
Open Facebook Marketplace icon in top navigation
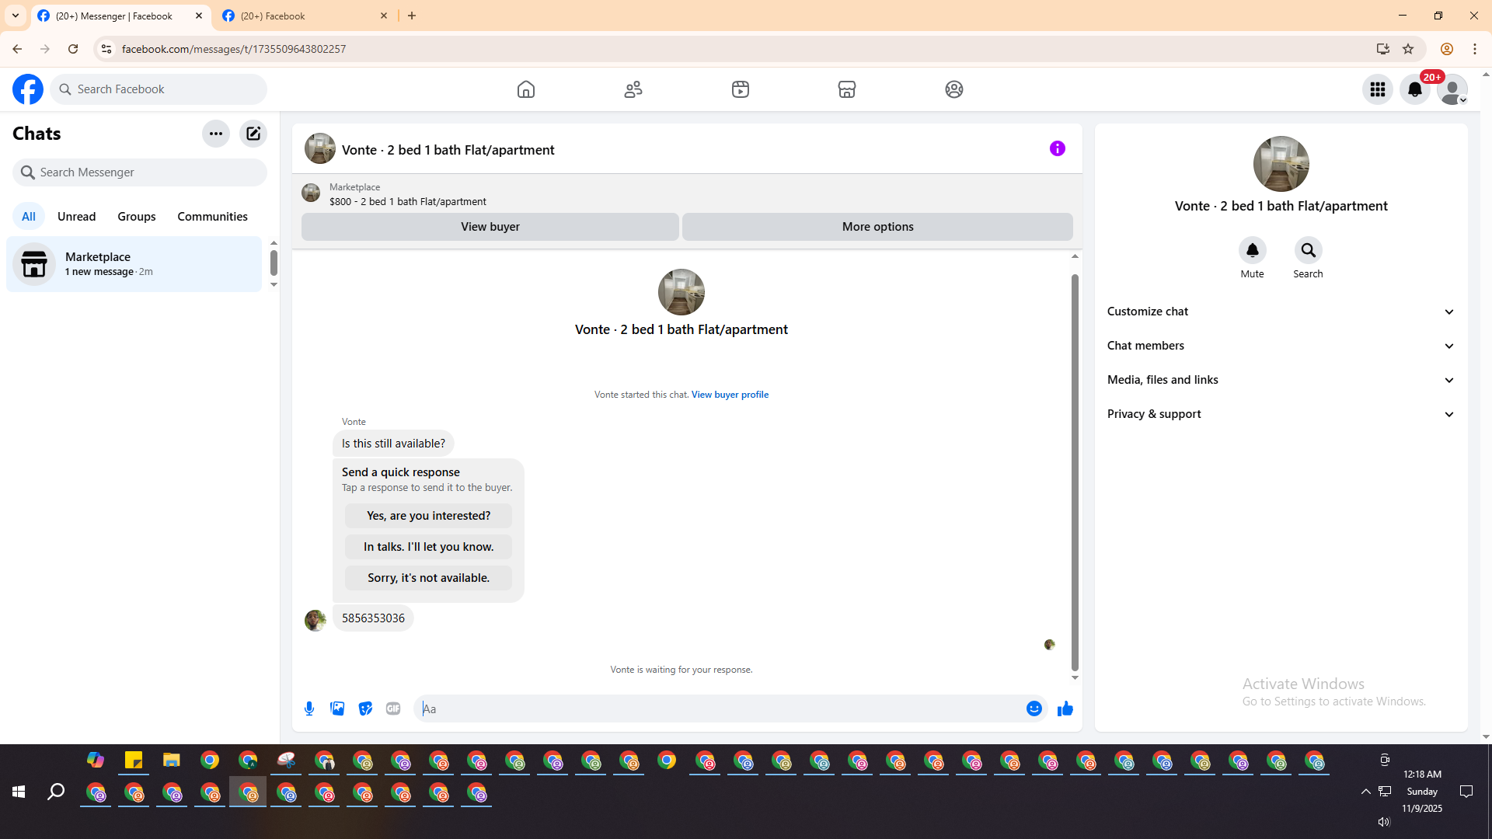pos(847,89)
